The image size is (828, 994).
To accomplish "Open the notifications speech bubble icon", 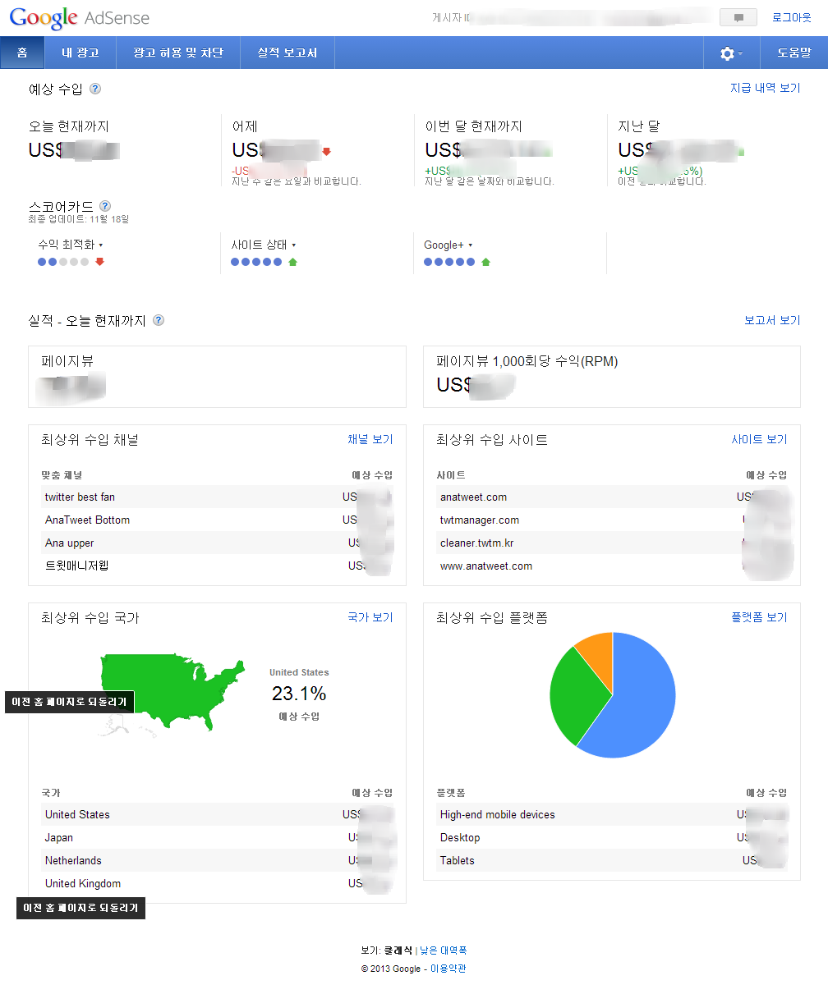I will (738, 17).
